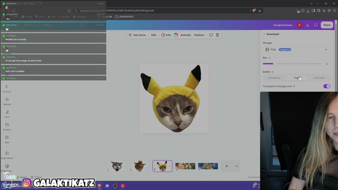
Task: Click the Share button
Action: click(327, 25)
